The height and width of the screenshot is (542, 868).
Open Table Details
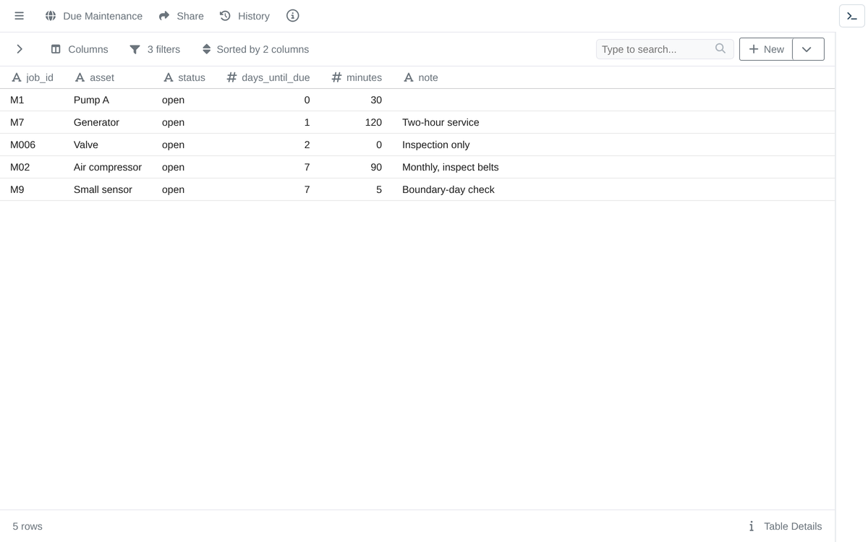tap(793, 526)
